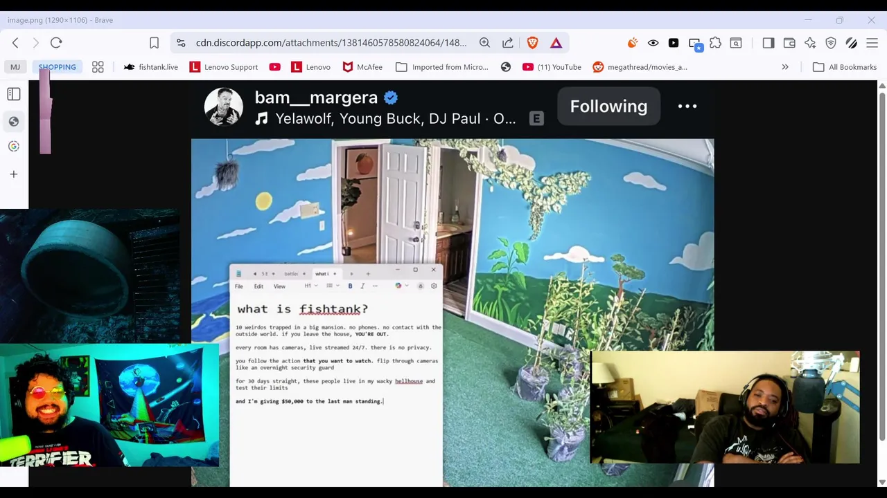Toggle Bold formatting in Notepad

coord(350,286)
